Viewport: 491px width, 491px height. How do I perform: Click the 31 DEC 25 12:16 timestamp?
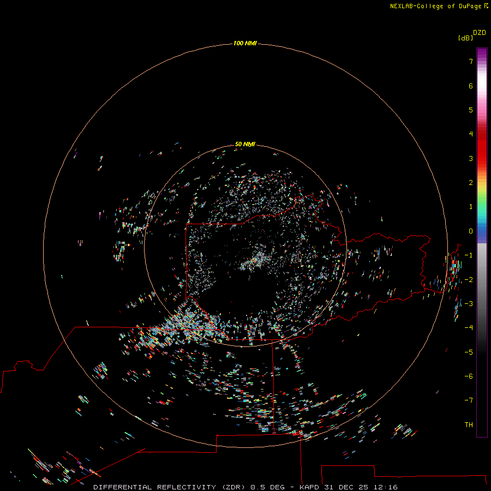(x=360, y=487)
